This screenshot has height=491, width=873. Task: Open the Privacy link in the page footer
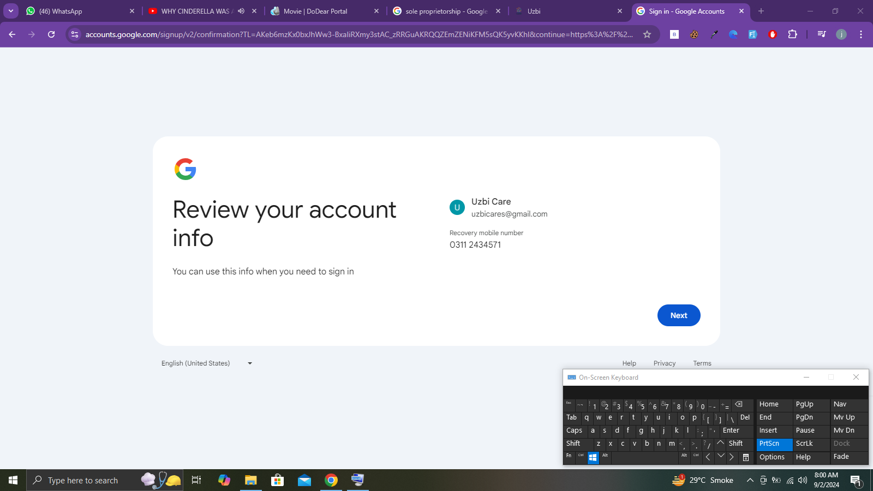point(665,363)
